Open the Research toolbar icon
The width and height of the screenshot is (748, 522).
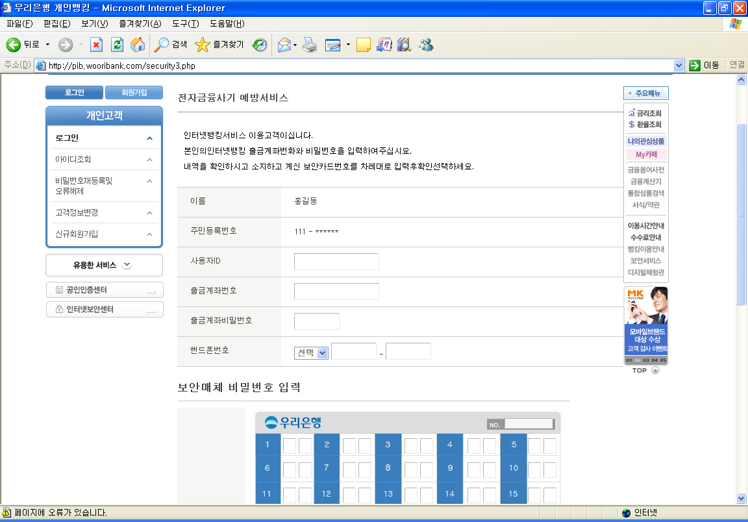point(384,45)
